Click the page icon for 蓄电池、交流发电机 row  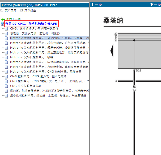pyautogui.click(x=6, y=33)
